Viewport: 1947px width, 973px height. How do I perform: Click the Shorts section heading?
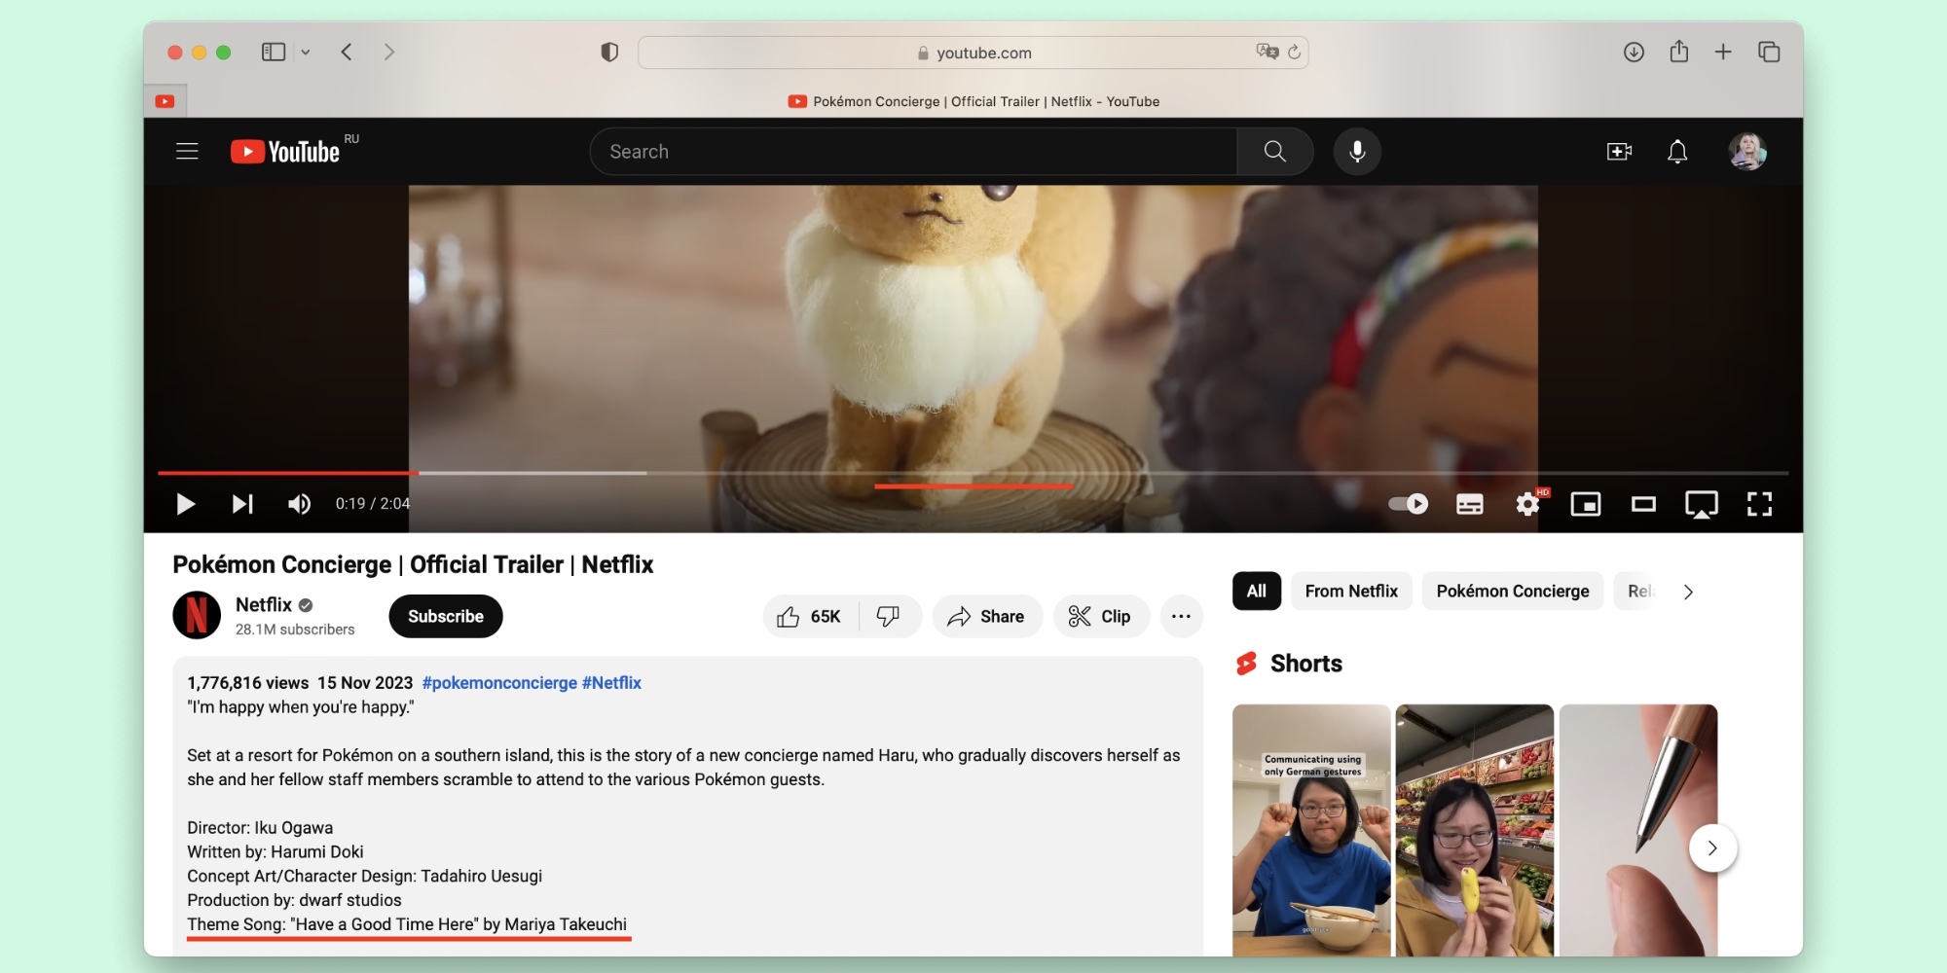(1305, 664)
